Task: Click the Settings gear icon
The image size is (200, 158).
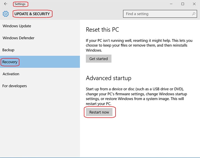Action: pyautogui.click(x=6, y=14)
